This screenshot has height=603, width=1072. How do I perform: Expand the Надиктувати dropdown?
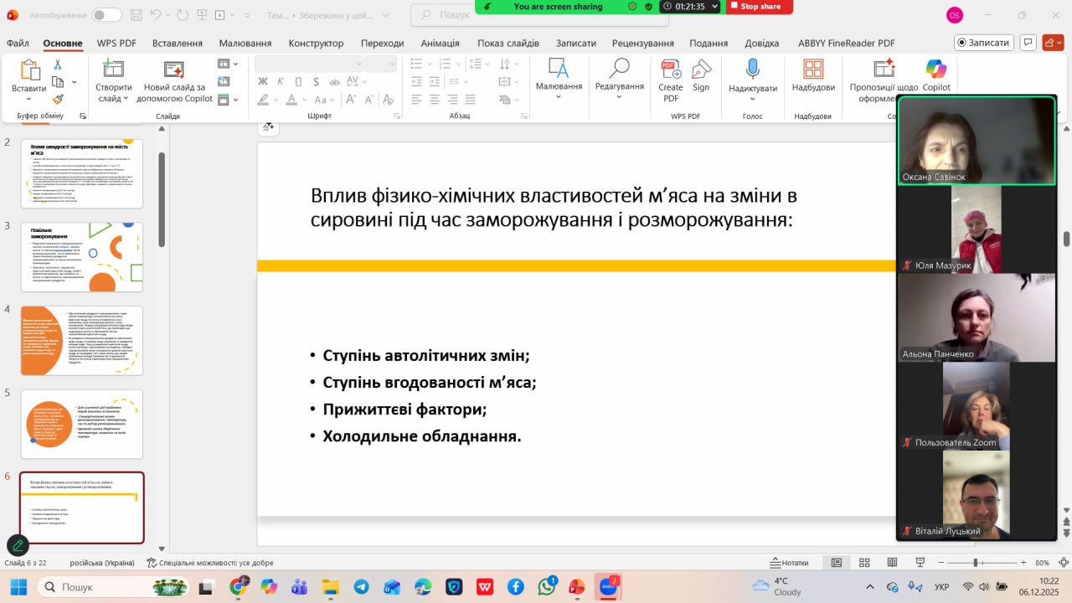pyautogui.click(x=752, y=99)
